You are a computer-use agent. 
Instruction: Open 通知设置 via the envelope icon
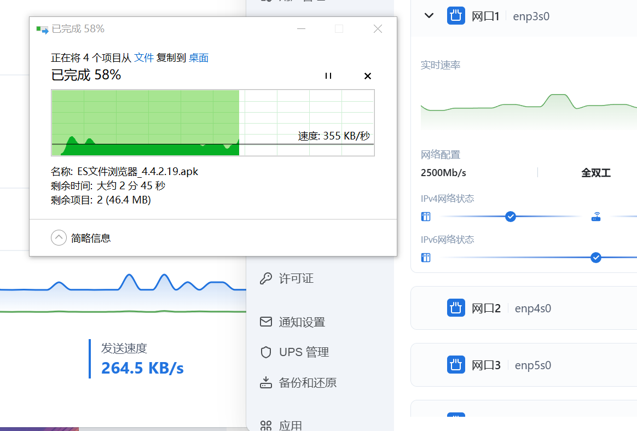click(x=265, y=322)
